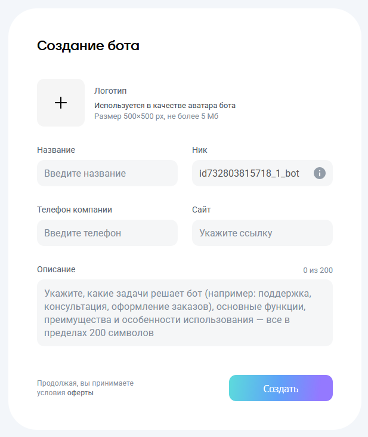The height and width of the screenshot is (437, 368).
Task: Click the Сайт link input field
Action: (x=262, y=233)
